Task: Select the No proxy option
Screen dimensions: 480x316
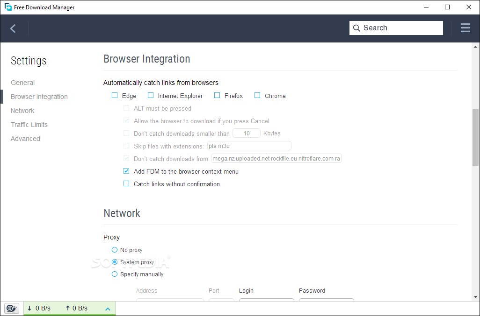Action: point(115,250)
